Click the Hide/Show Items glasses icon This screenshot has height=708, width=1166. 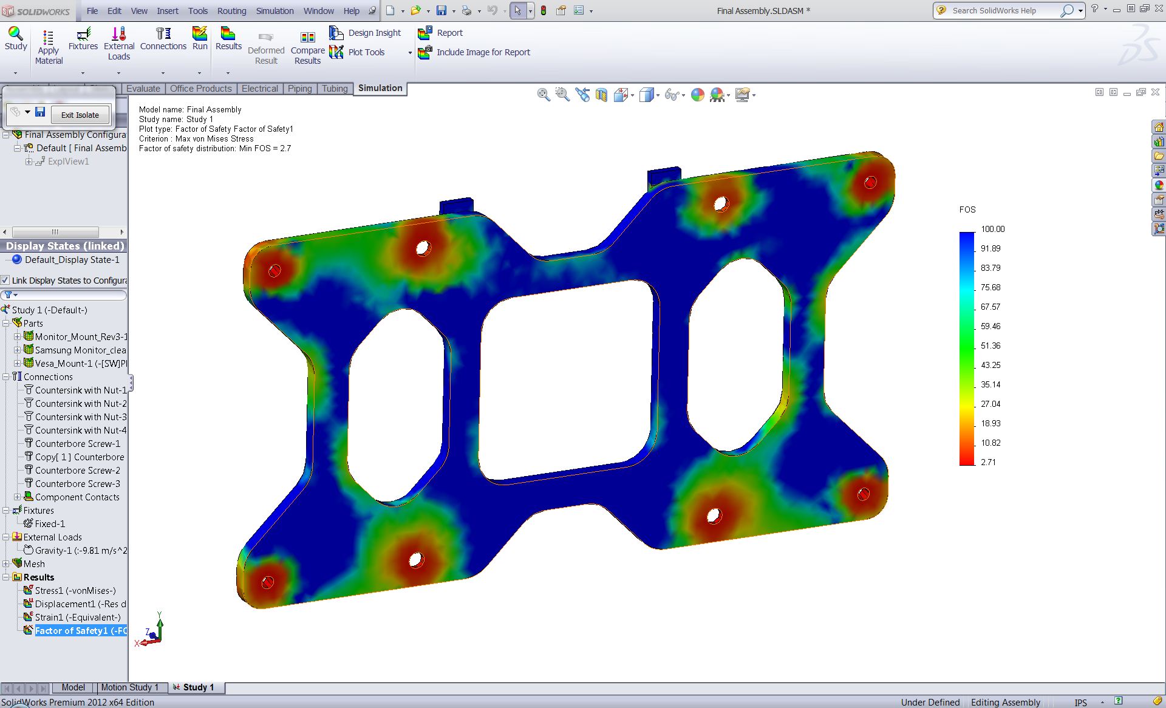671,95
